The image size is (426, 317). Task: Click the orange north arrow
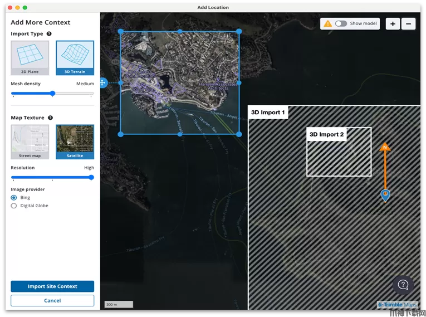coord(385,148)
